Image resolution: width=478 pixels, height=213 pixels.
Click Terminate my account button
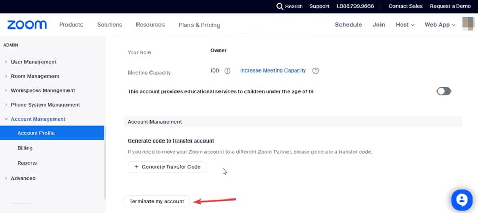coord(157,201)
